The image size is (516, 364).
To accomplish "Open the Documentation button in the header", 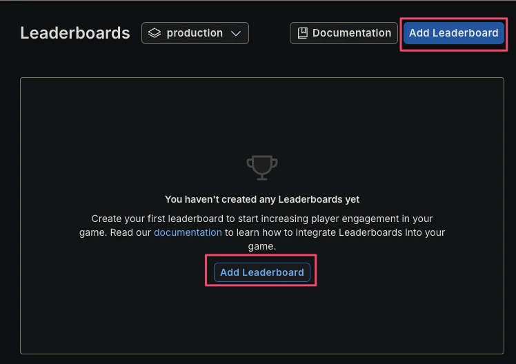I will 344,33.
